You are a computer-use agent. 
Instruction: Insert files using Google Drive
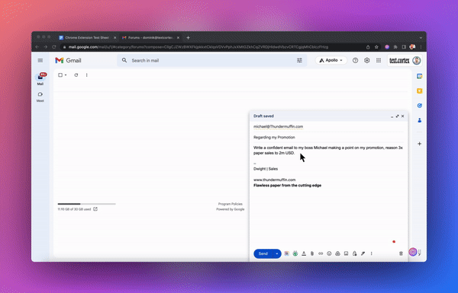[337, 253]
